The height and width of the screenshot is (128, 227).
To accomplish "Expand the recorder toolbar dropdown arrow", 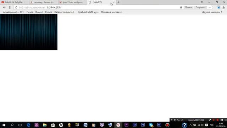I will [x=172, y=120].
